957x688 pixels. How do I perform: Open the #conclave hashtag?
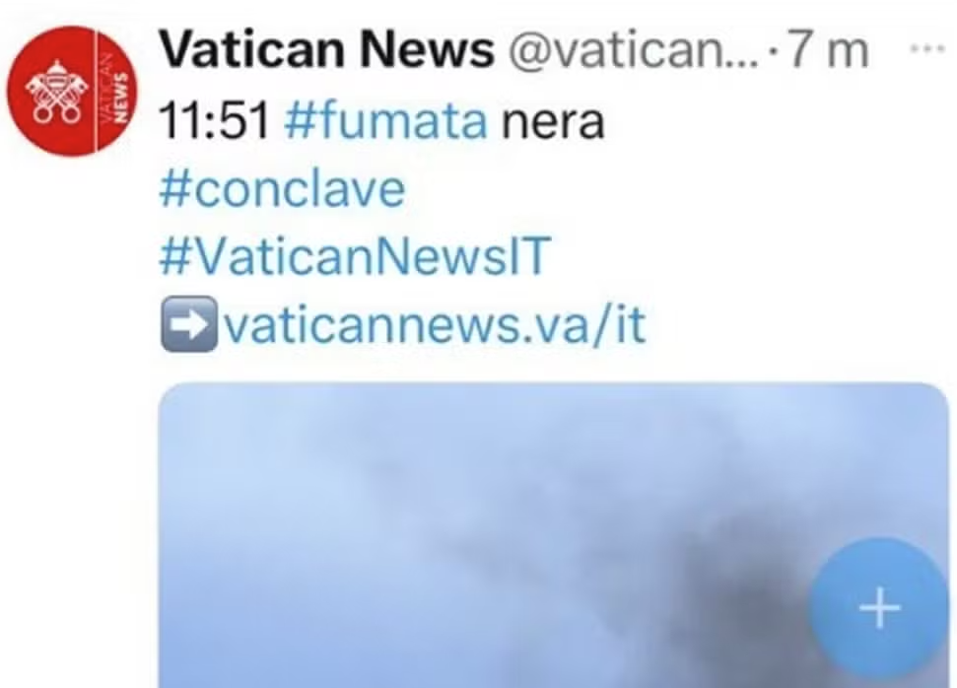pyautogui.click(x=282, y=189)
